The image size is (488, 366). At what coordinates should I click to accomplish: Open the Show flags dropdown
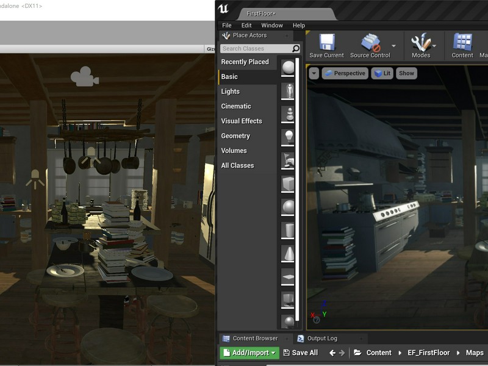(406, 73)
